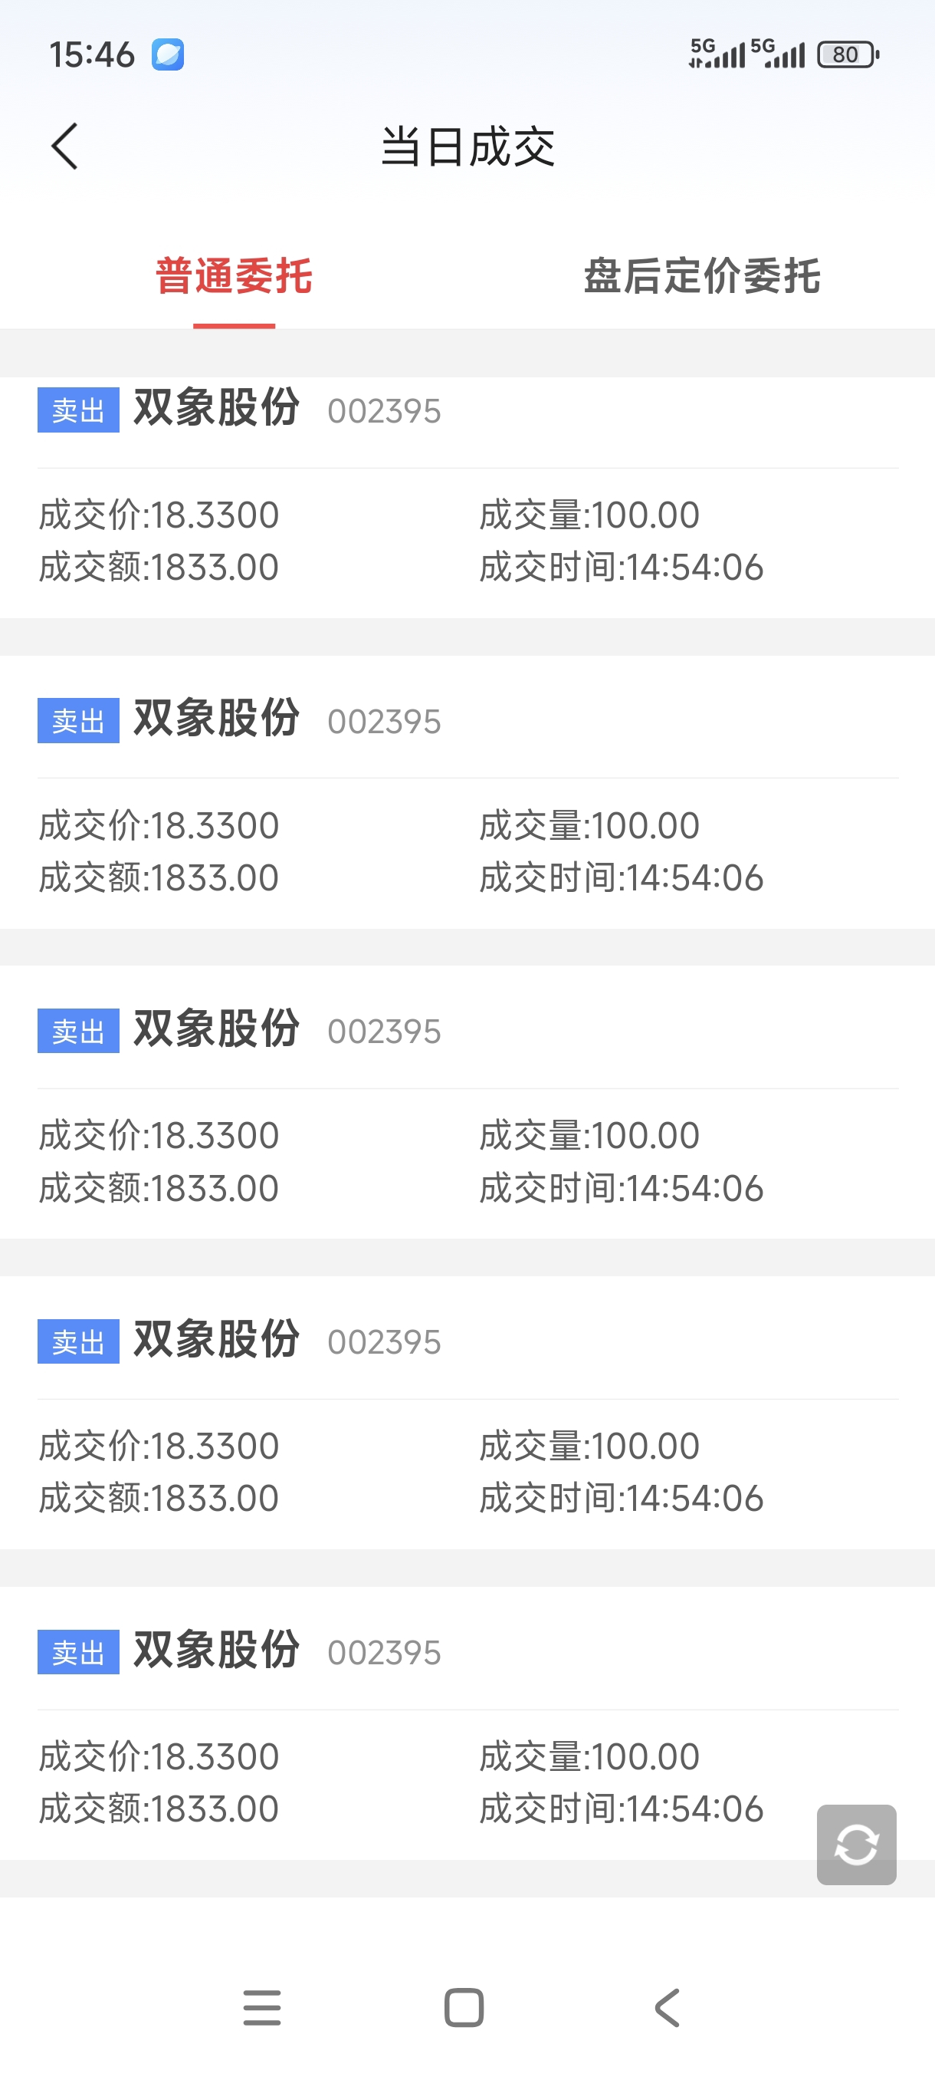Tap the battery indicator showing 80
The height and width of the screenshot is (2080, 935).
[x=847, y=55]
